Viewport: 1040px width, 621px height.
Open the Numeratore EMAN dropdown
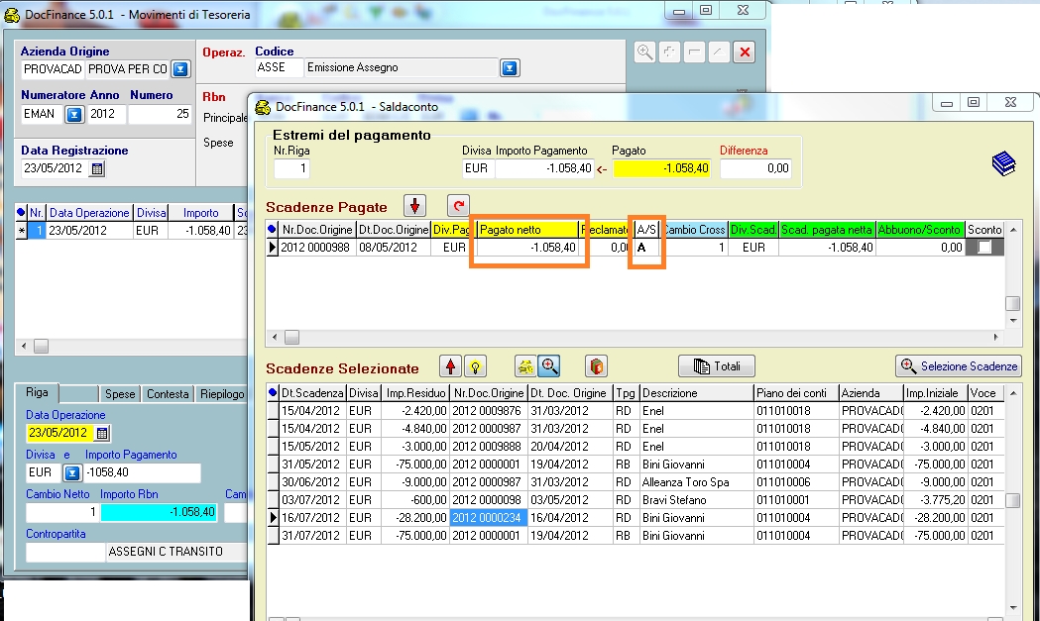(x=73, y=114)
